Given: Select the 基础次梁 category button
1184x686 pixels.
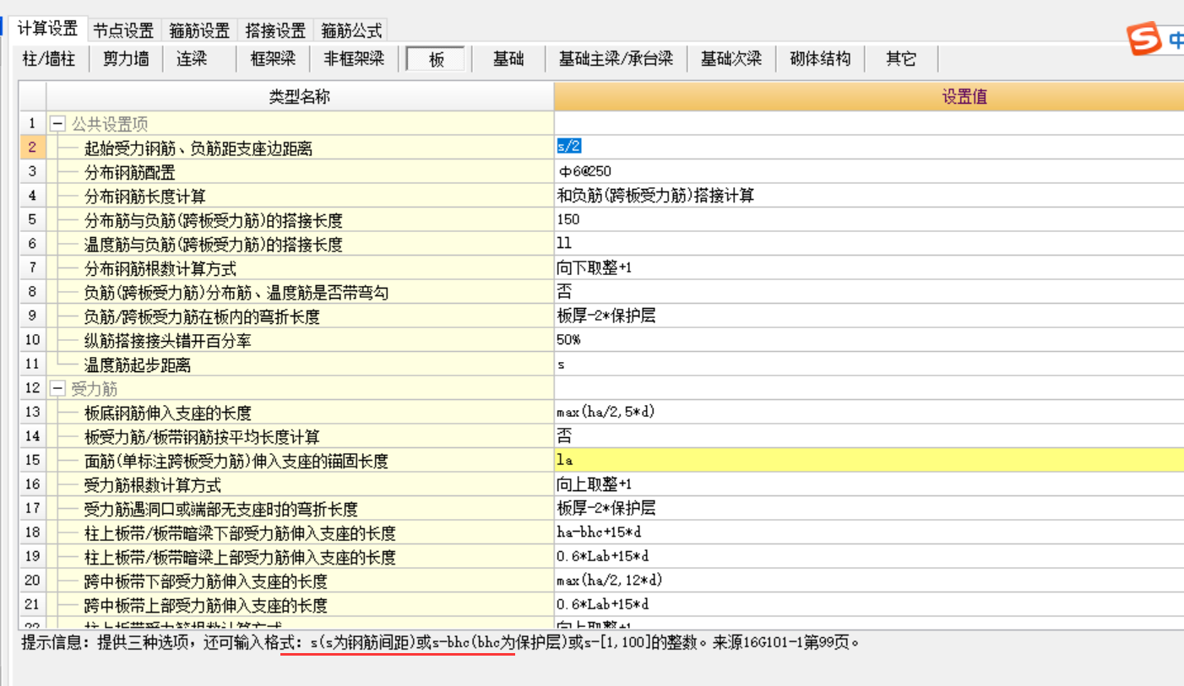Looking at the screenshot, I should (x=731, y=59).
